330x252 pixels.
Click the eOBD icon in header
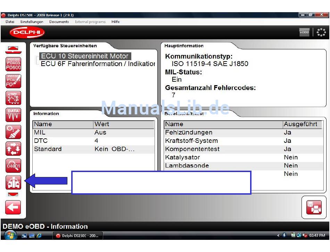[304, 32]
